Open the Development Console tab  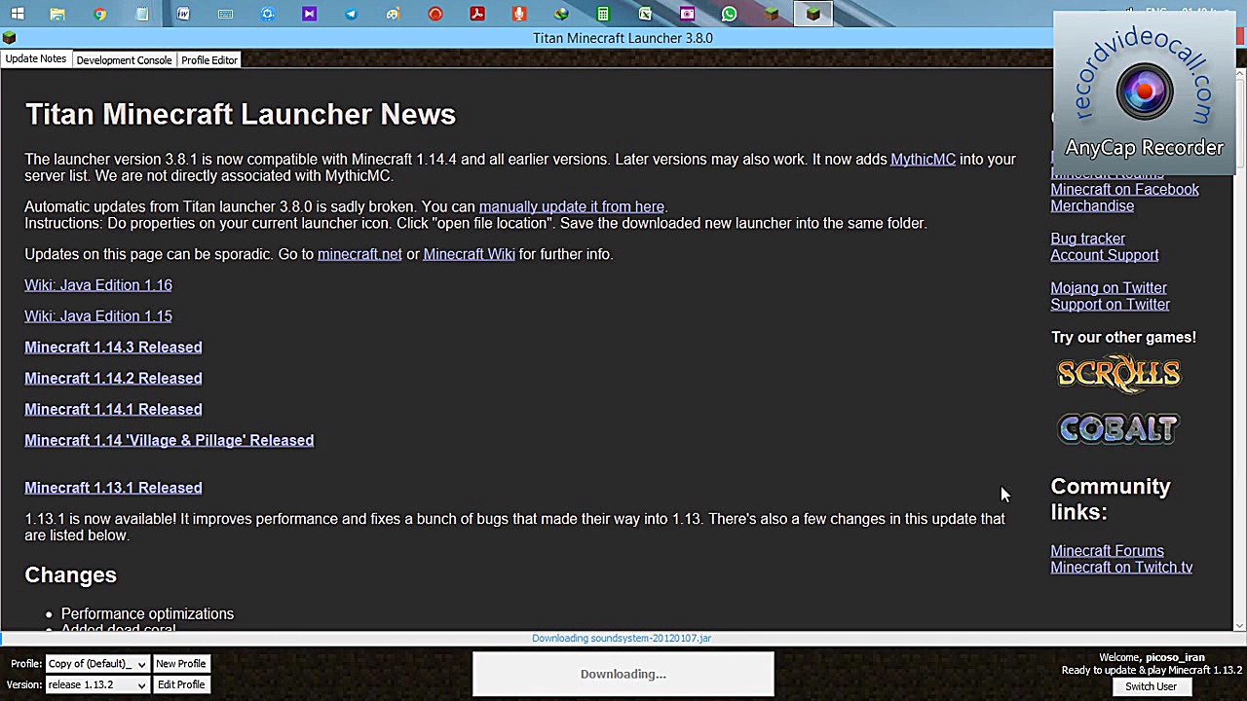click(x=124, y=60)
